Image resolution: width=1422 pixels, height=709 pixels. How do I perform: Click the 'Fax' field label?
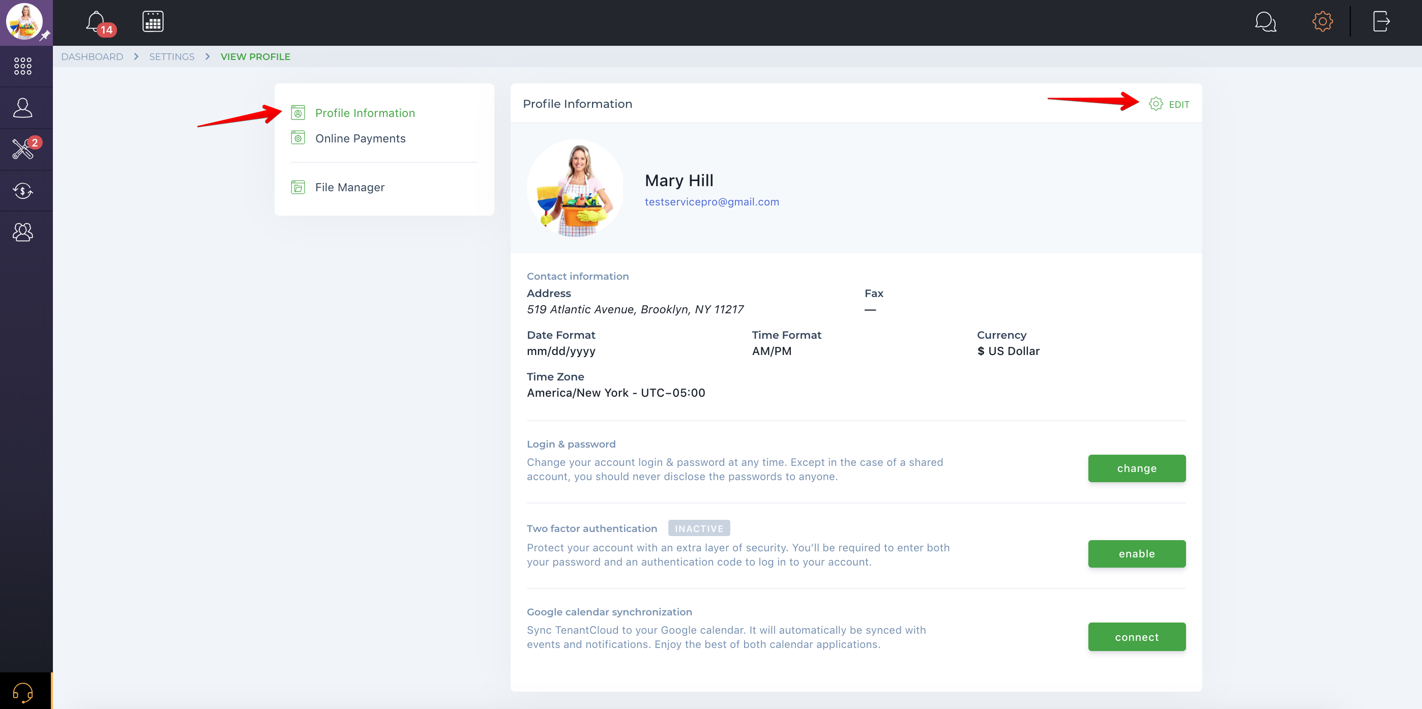(x=873, y=293)
